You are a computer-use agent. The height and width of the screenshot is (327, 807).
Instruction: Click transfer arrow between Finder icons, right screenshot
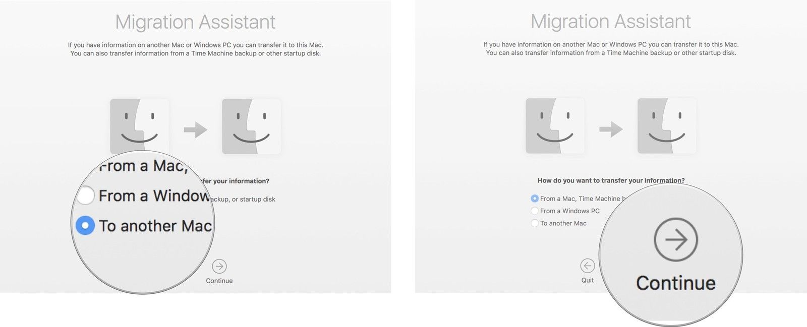pyautogui.click(x=611, y=129)
